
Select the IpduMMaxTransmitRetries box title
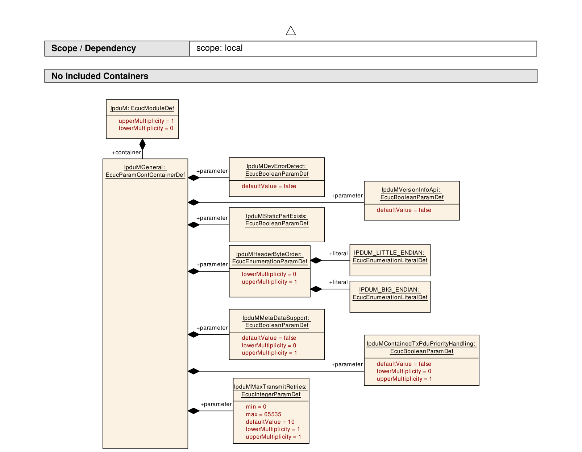click(271, 390)
